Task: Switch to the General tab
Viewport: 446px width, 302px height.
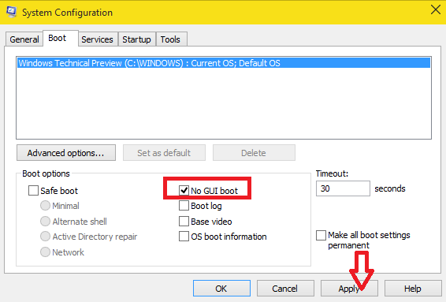Action: pyautogui.click(x=24, y=39)
